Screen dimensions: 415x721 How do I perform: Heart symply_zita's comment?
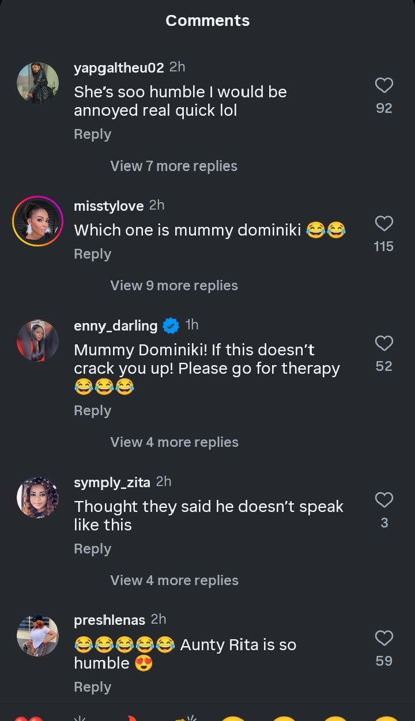click(x=384, y=500)
